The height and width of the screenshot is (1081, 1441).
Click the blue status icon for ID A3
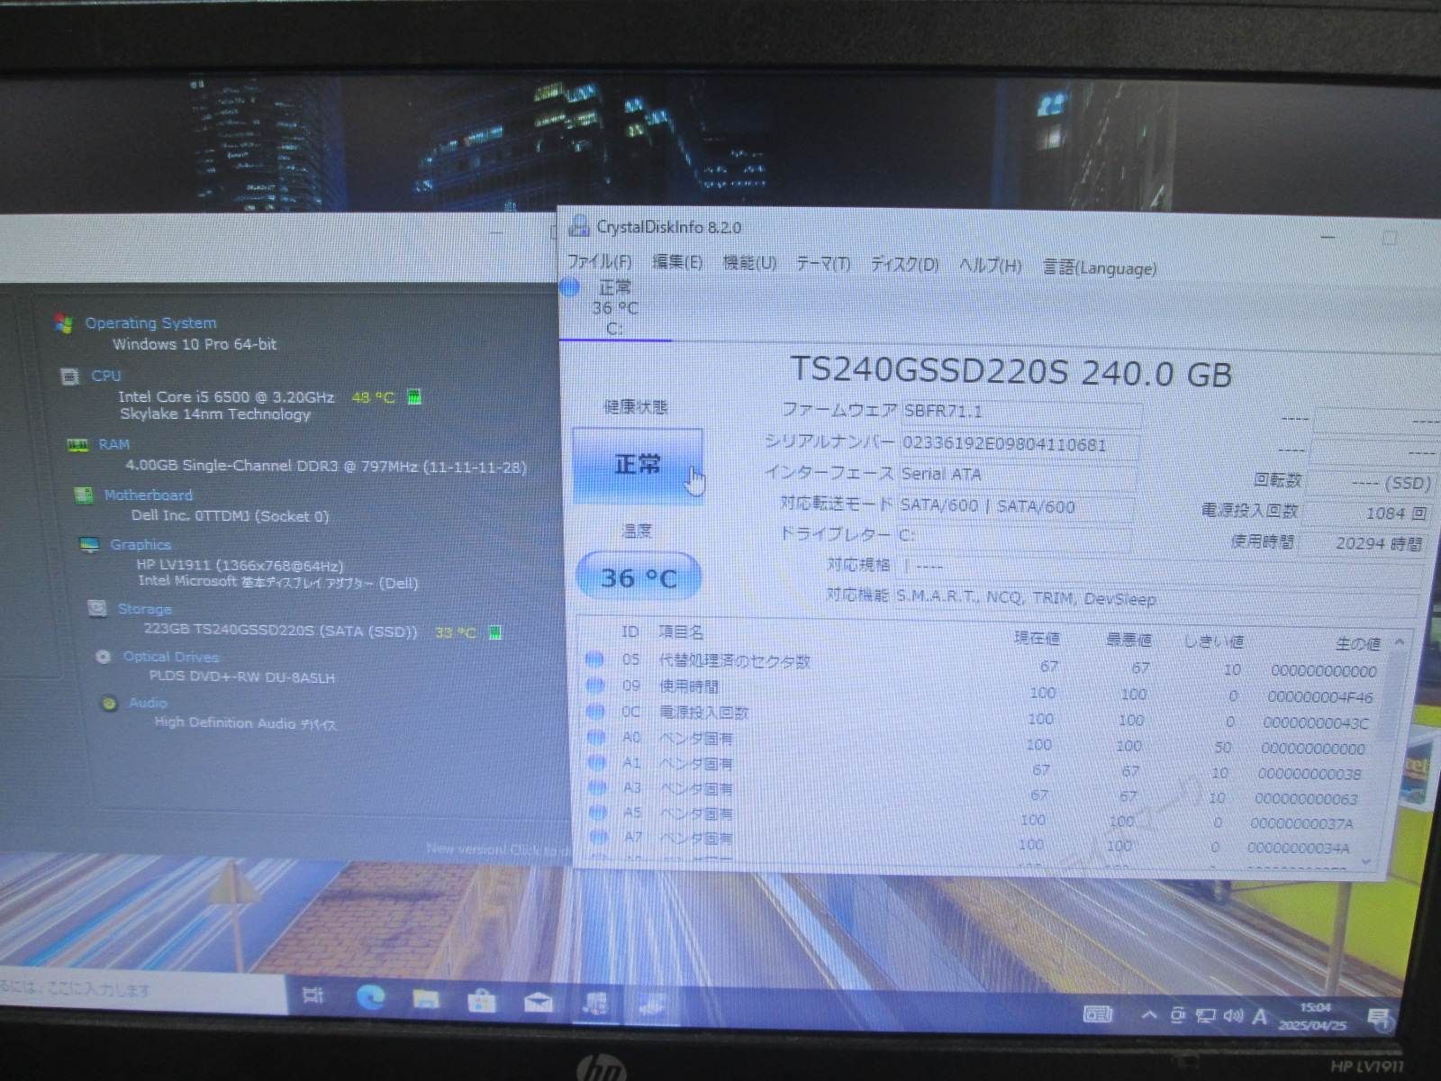pos(598,787)
